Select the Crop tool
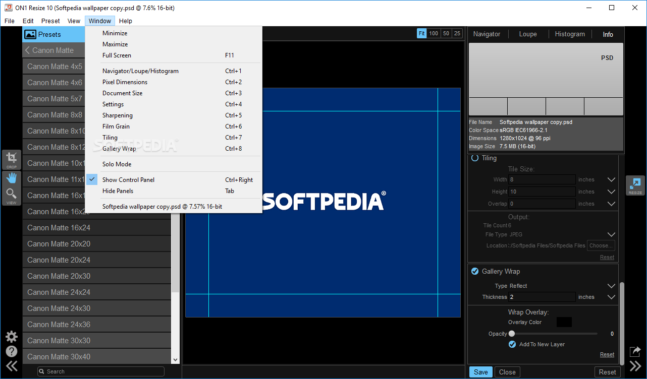 (x=11, y=160)
